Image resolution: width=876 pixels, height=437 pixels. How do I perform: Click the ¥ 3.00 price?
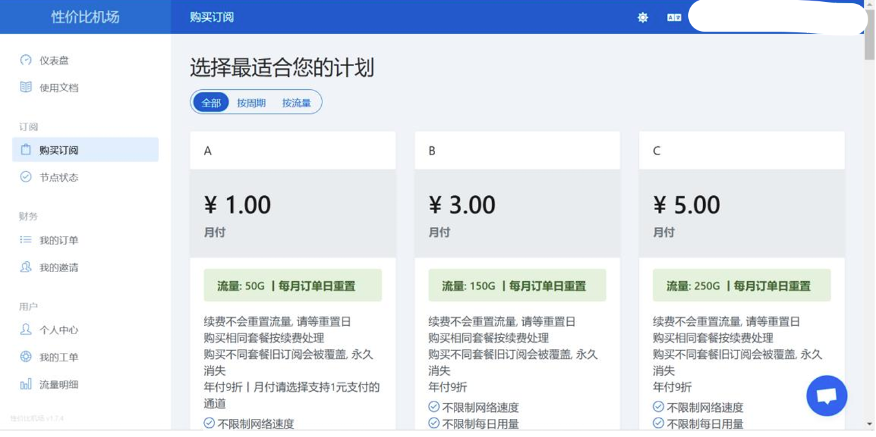[x=462, y=205]
